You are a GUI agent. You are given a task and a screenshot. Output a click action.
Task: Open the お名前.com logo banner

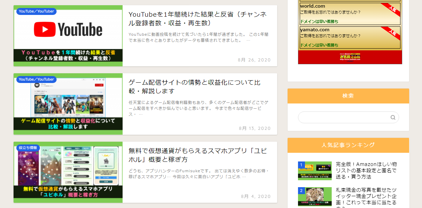(x=350, y=57)
